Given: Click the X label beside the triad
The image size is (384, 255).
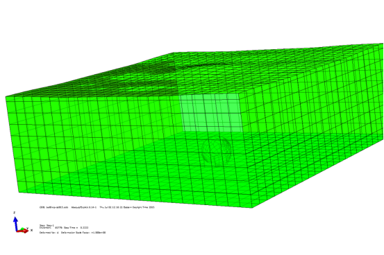Looking at the screenshot, I should click(x=31, y=230).
